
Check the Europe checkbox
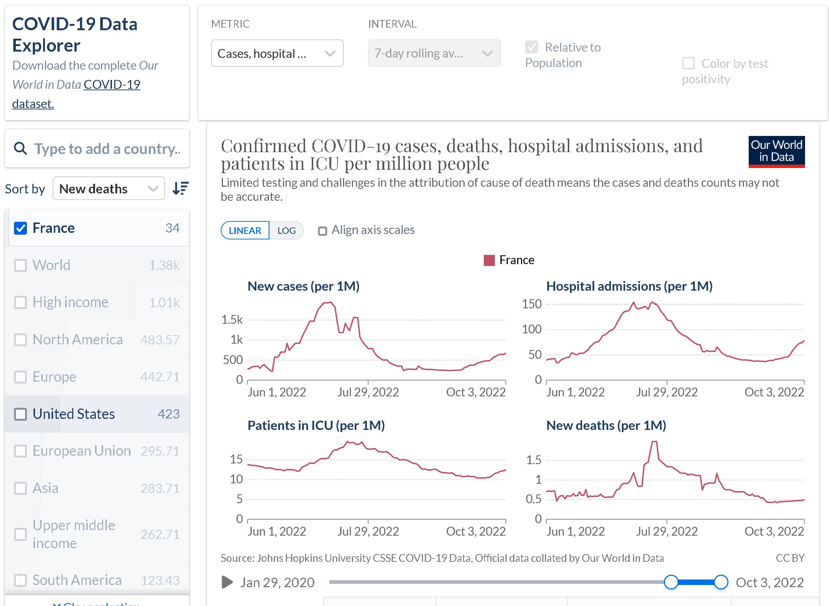point(20,377)
